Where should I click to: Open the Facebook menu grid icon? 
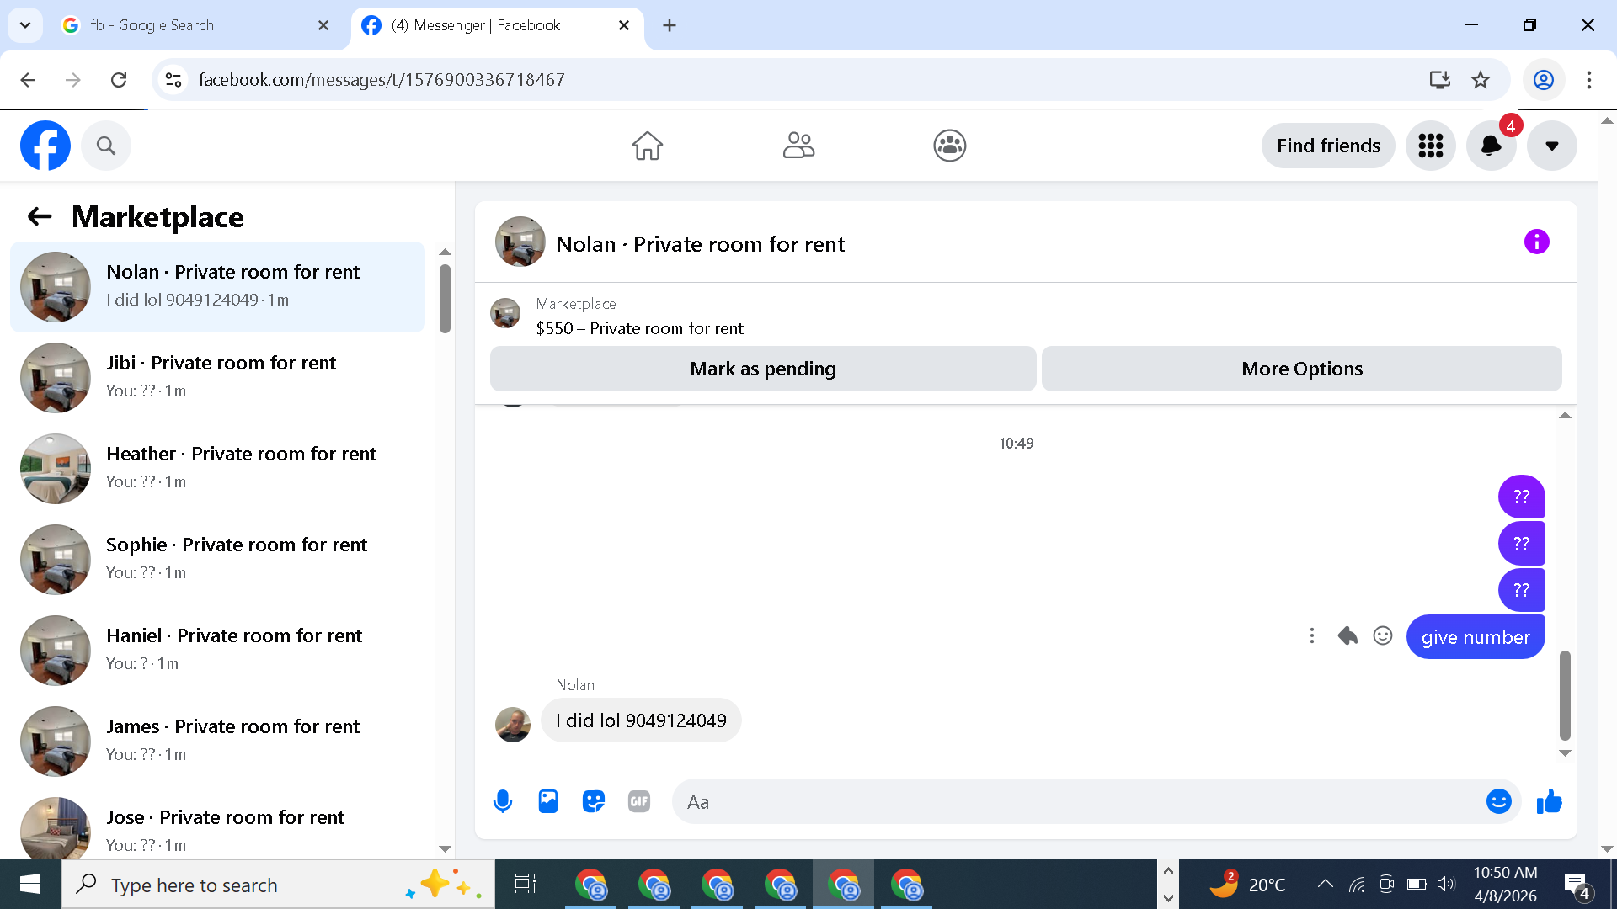1430,146
